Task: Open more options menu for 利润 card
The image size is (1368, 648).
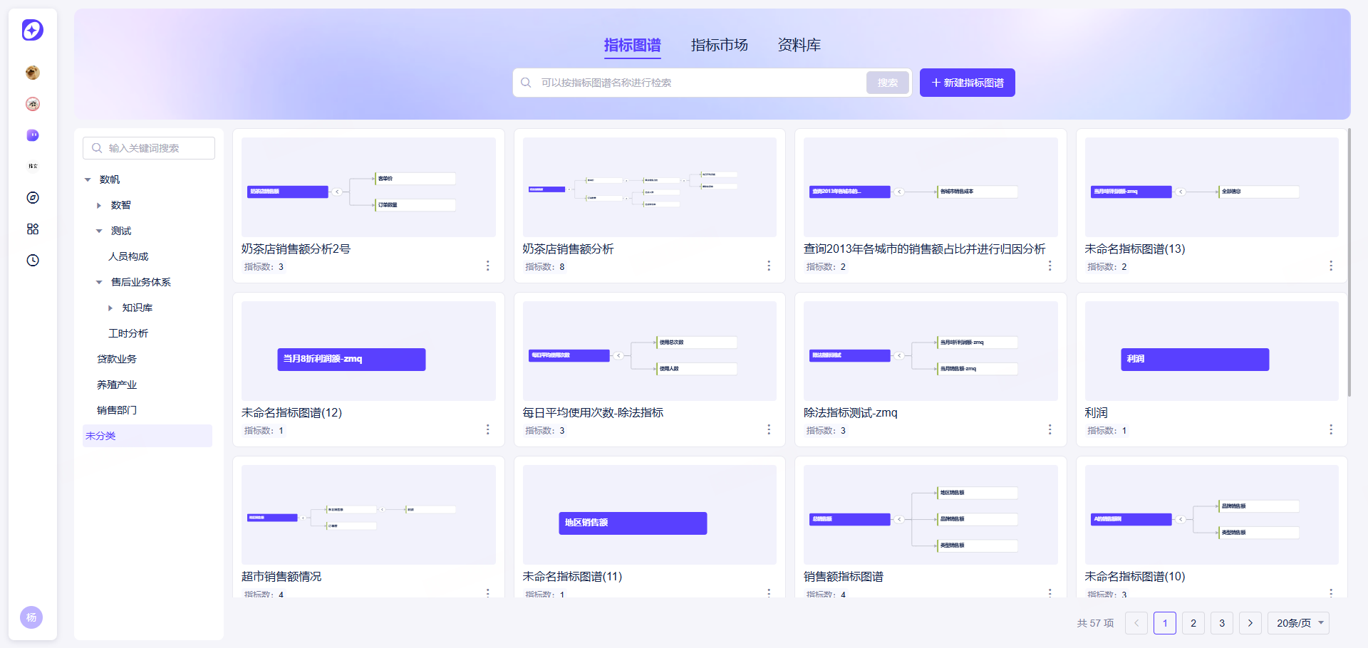Action: (x=1331, y=429)
